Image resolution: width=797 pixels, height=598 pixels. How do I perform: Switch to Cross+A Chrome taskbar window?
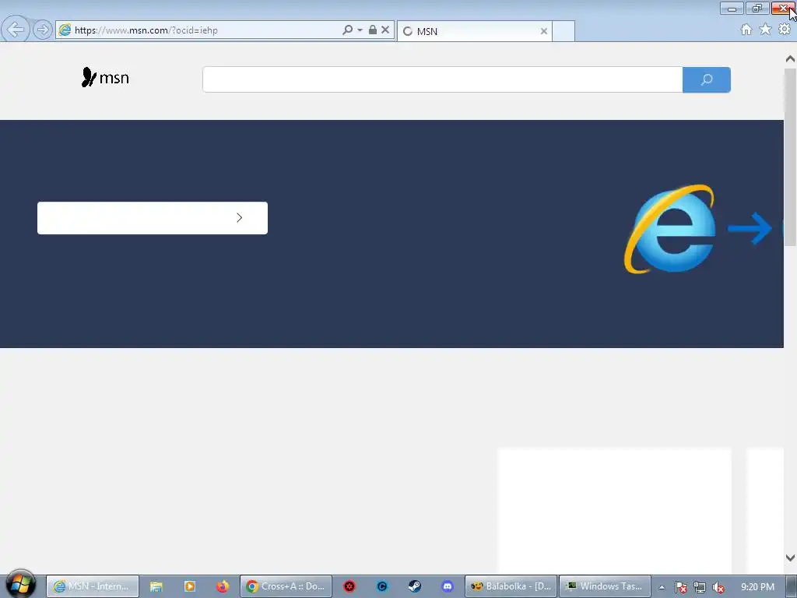click(x=286, y=586)
